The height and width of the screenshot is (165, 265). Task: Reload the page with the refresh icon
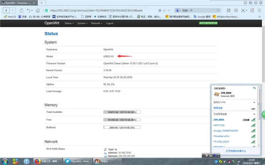22,11
